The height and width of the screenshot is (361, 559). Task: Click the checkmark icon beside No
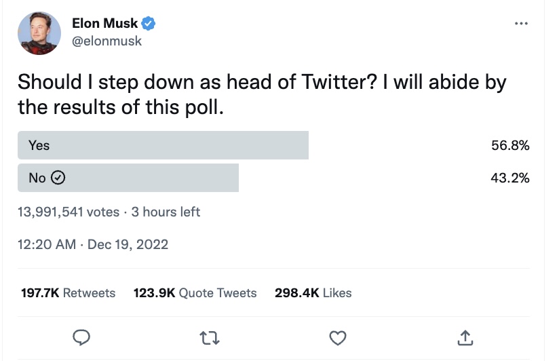[58, 178]
